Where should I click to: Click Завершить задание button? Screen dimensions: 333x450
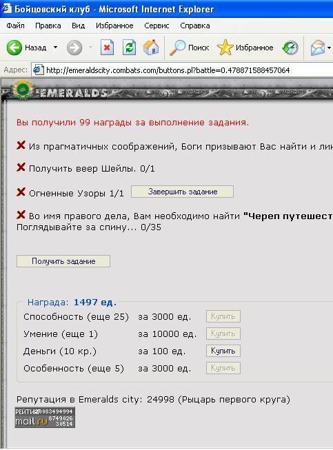click(x=182, y=192)
